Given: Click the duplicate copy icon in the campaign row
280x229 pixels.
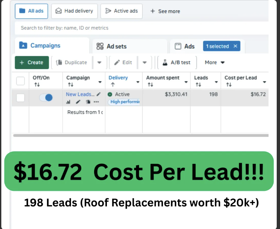Looking at the screenshot, I should point(88,102).
